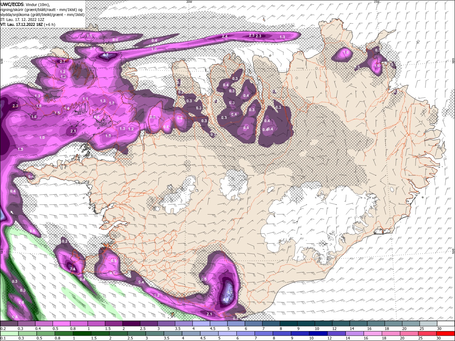Image resolution: width=455 pixels, height=341 pixels.
Task: Click the '15W' longitude label
Action: 376,2
